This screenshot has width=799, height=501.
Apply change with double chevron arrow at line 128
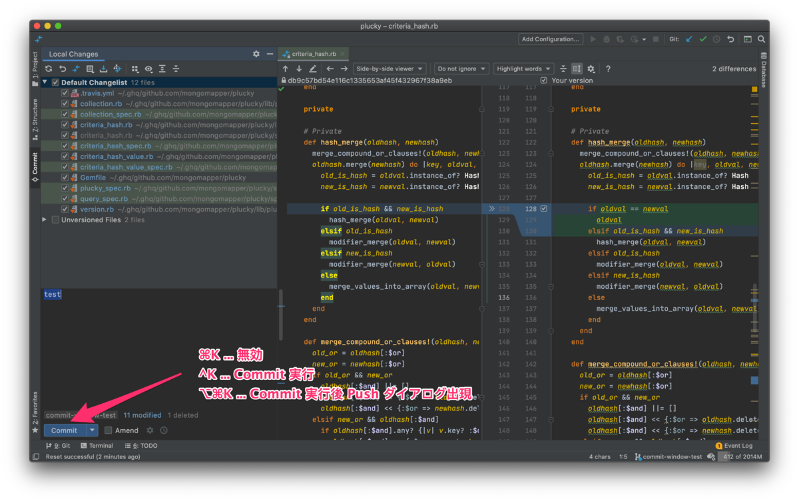tap(492, 209)
